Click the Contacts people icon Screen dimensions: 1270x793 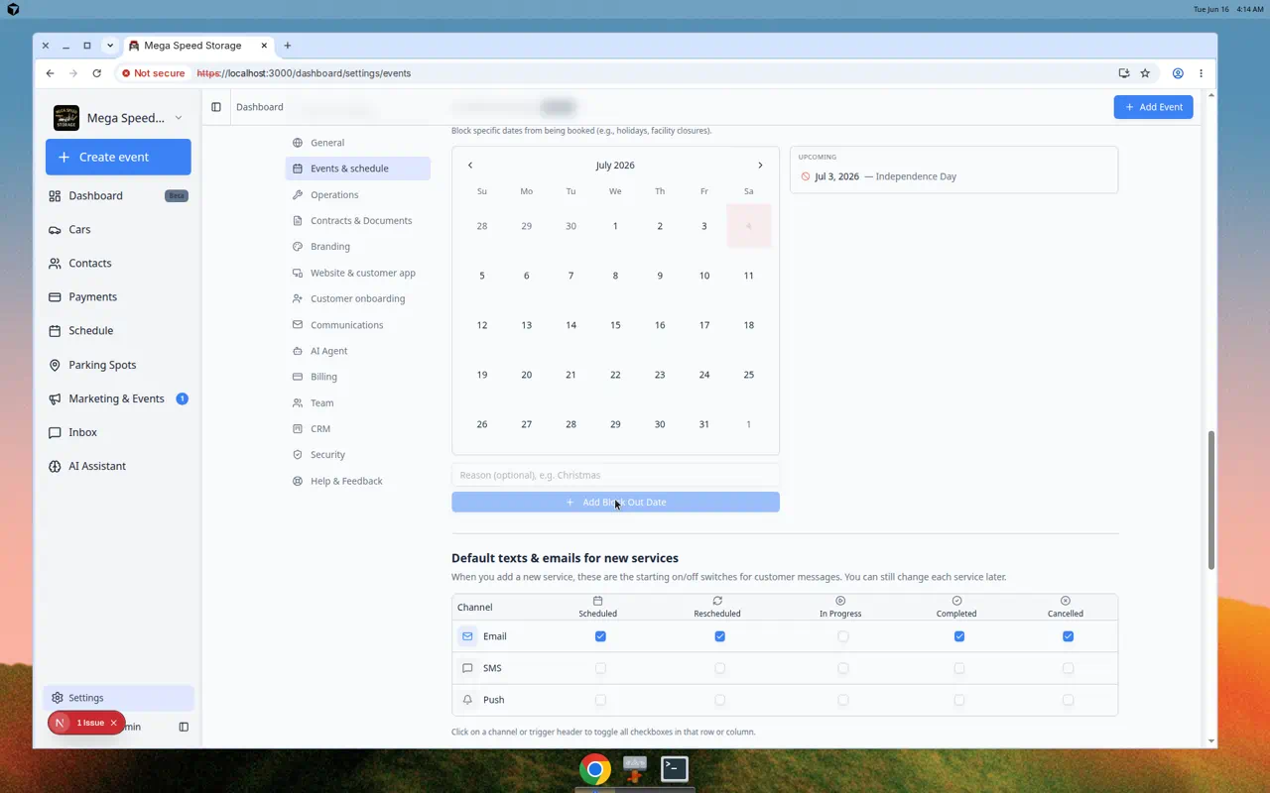click(55, 264)
